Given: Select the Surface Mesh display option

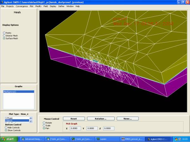Looking at the screenshot, I should pyautogui.click(x=4, y=38).
